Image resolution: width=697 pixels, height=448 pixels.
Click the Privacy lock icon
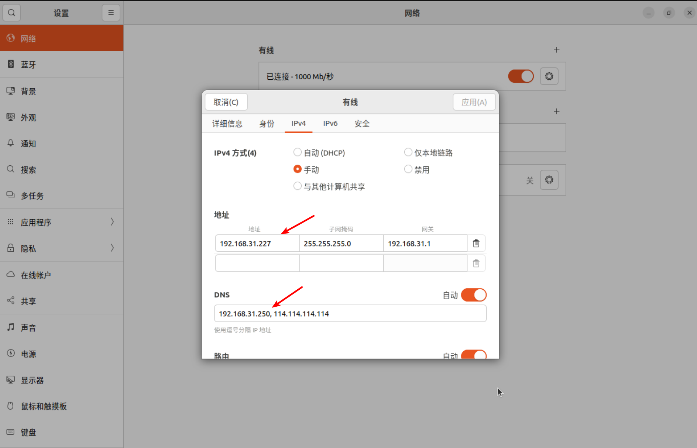11,248
